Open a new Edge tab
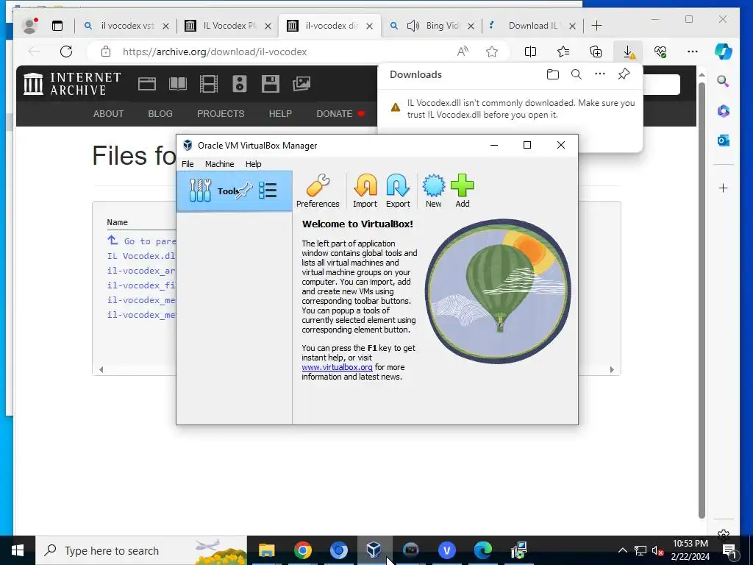This screenshot has height=565, width=753. [x=596, y=26]
